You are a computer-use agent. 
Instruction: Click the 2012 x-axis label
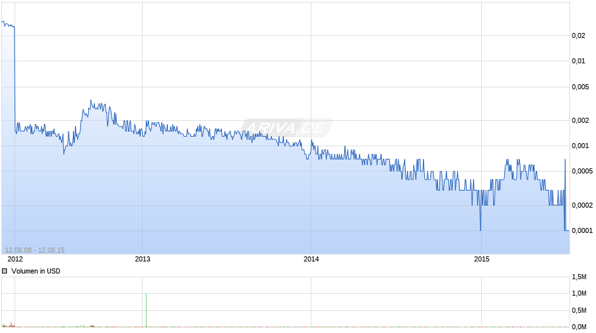(15, 259)
